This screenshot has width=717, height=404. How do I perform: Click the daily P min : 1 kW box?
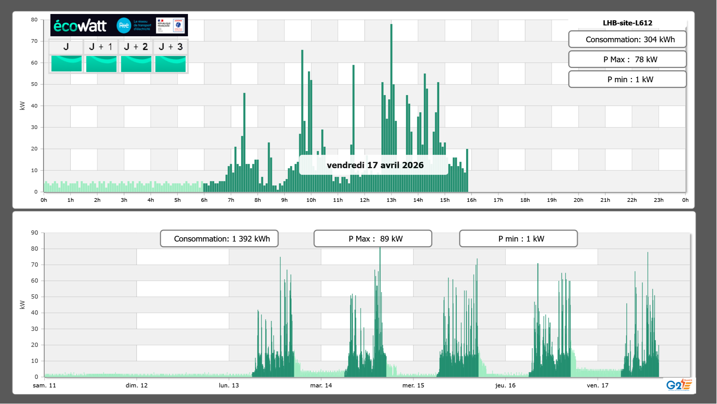627,79
